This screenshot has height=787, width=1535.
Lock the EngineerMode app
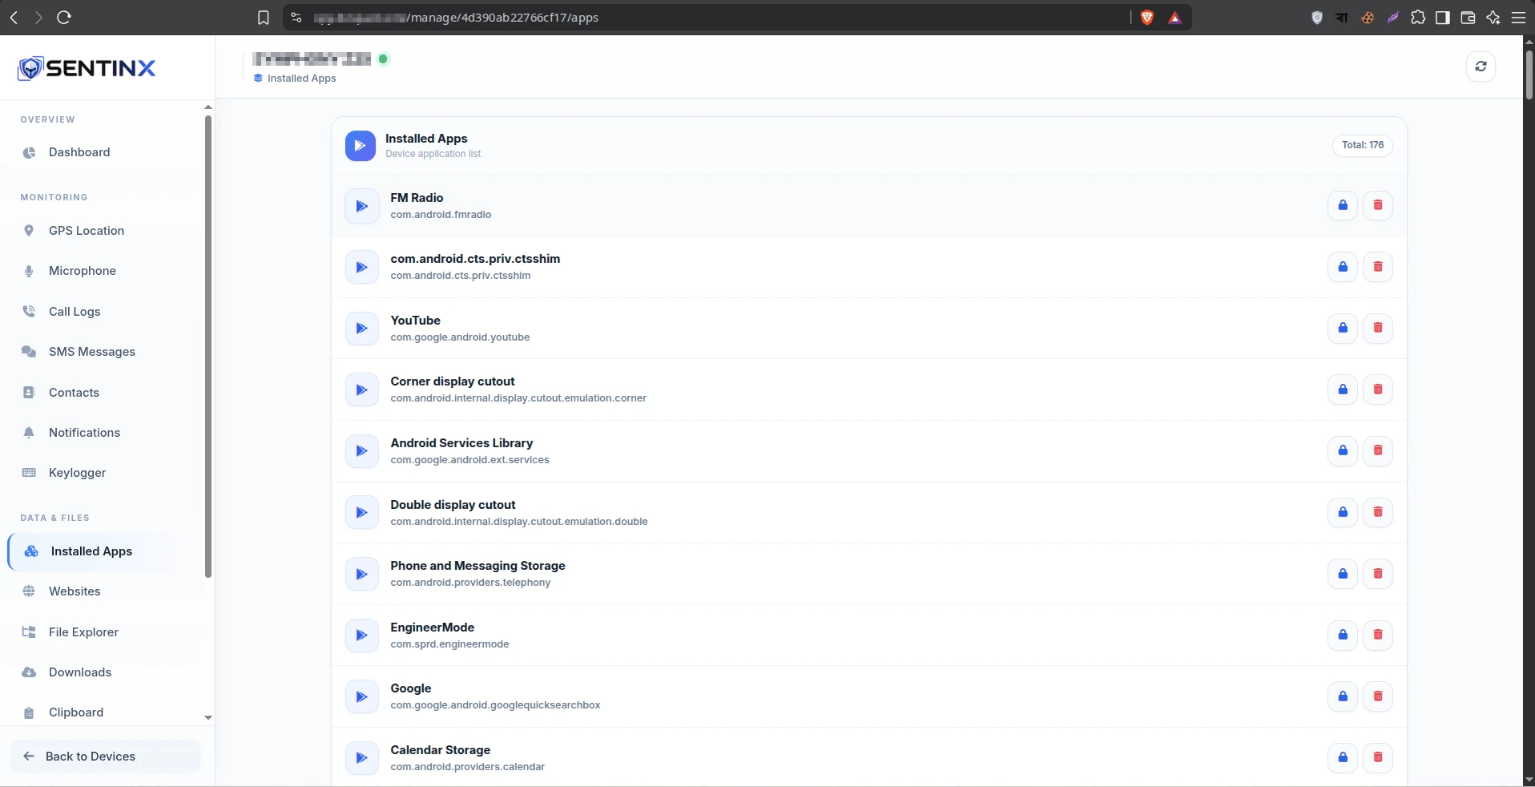coord(1343,635)
